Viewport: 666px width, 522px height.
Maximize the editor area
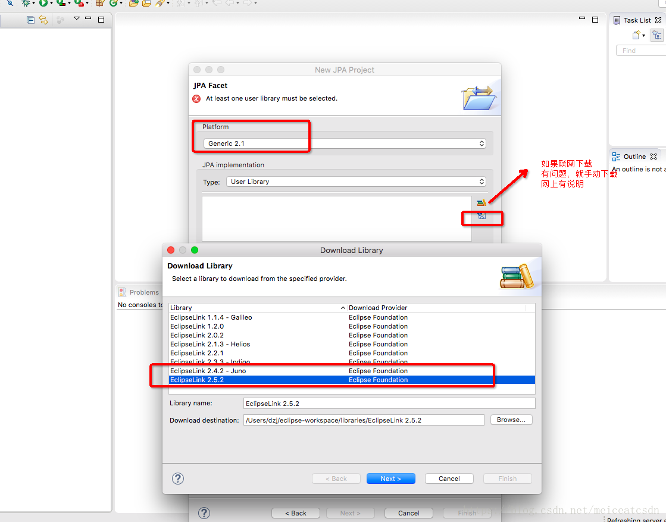[x=595, y=20]
